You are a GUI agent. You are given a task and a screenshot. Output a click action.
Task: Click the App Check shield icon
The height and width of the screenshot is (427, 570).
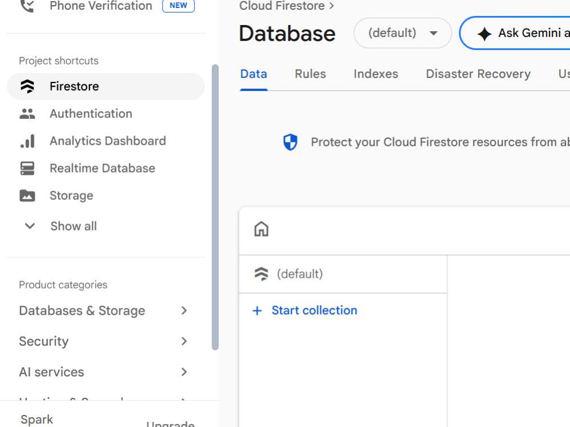click(x=290, y=142)
